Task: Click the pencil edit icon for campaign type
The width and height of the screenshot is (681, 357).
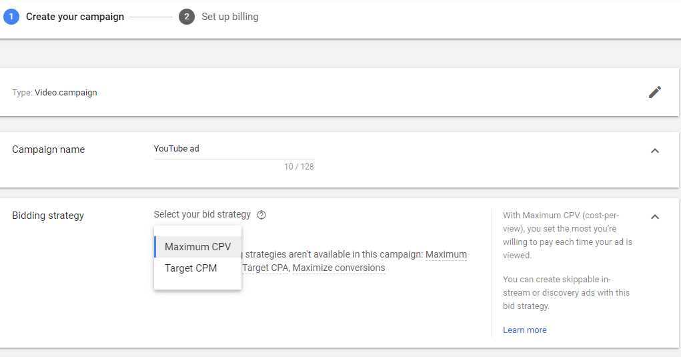Action: click(655, 92)
